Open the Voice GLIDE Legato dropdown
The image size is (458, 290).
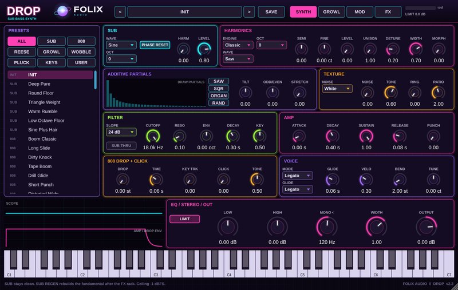click(297, 189)
